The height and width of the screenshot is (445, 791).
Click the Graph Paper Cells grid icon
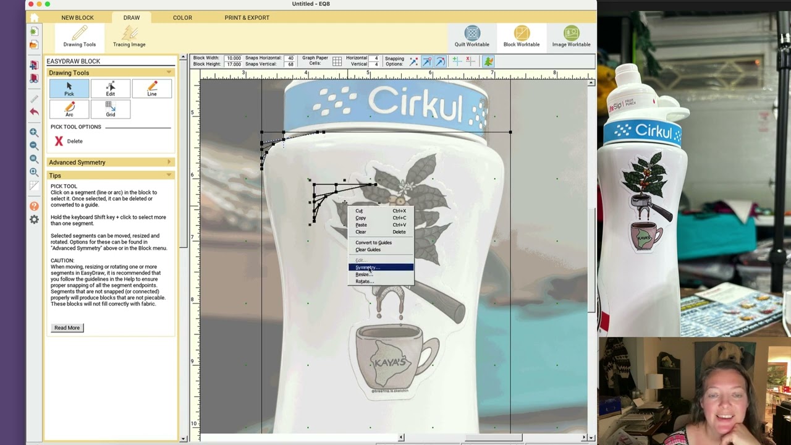pyautogui.click(x=337, y=61)
